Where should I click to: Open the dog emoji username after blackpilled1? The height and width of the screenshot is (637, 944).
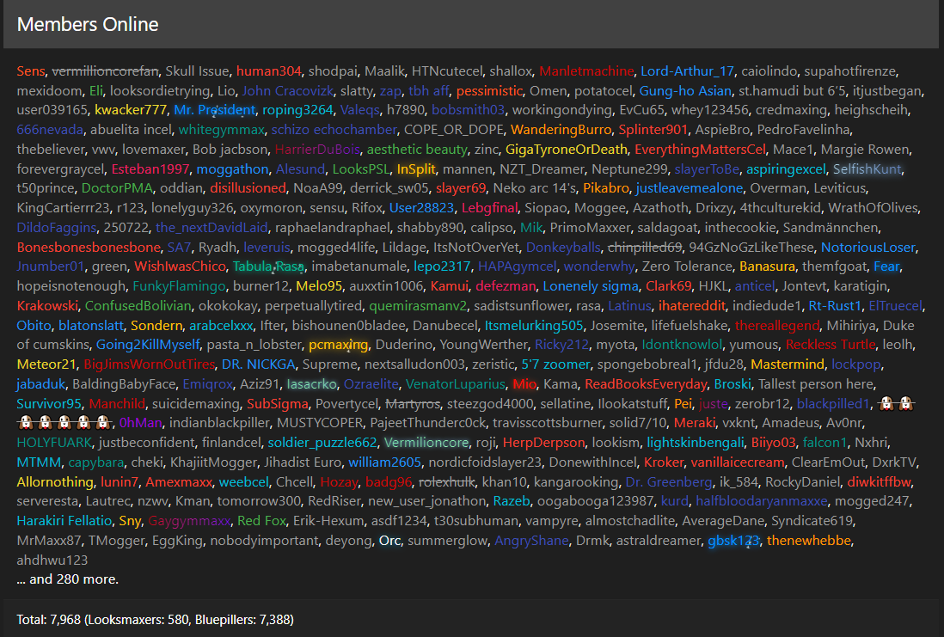[x=896, y=403]
